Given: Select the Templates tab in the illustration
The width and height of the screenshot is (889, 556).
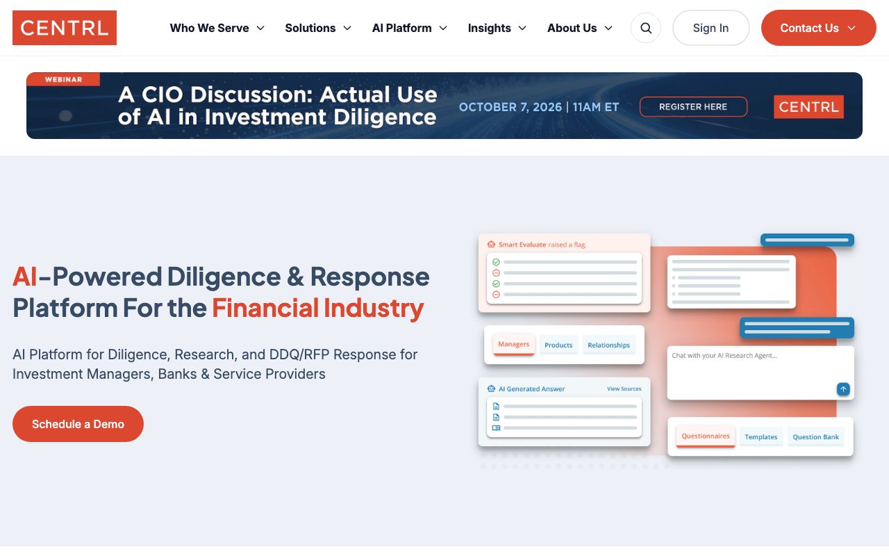Looking at the screenshot, I should pyautogui.click(x=761, y=437).
